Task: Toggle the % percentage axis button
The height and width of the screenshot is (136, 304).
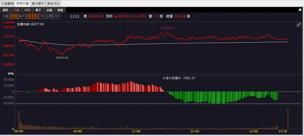Action: tap(35, 16)
